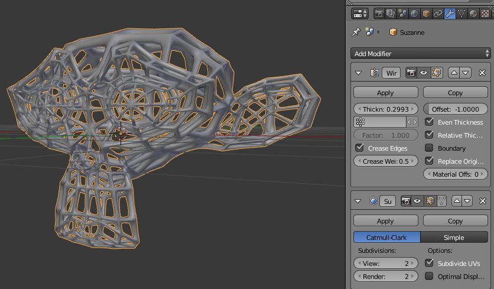Open the Object Constraints properties tab

click(438, 14)
